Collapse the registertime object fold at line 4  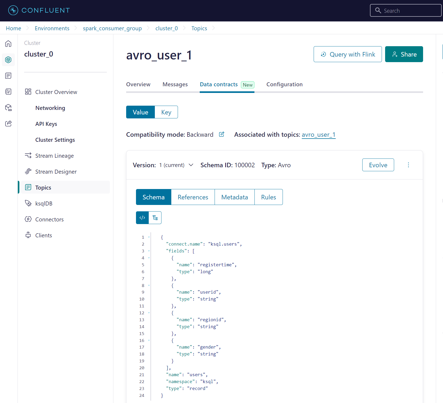[x=149, y=258]
